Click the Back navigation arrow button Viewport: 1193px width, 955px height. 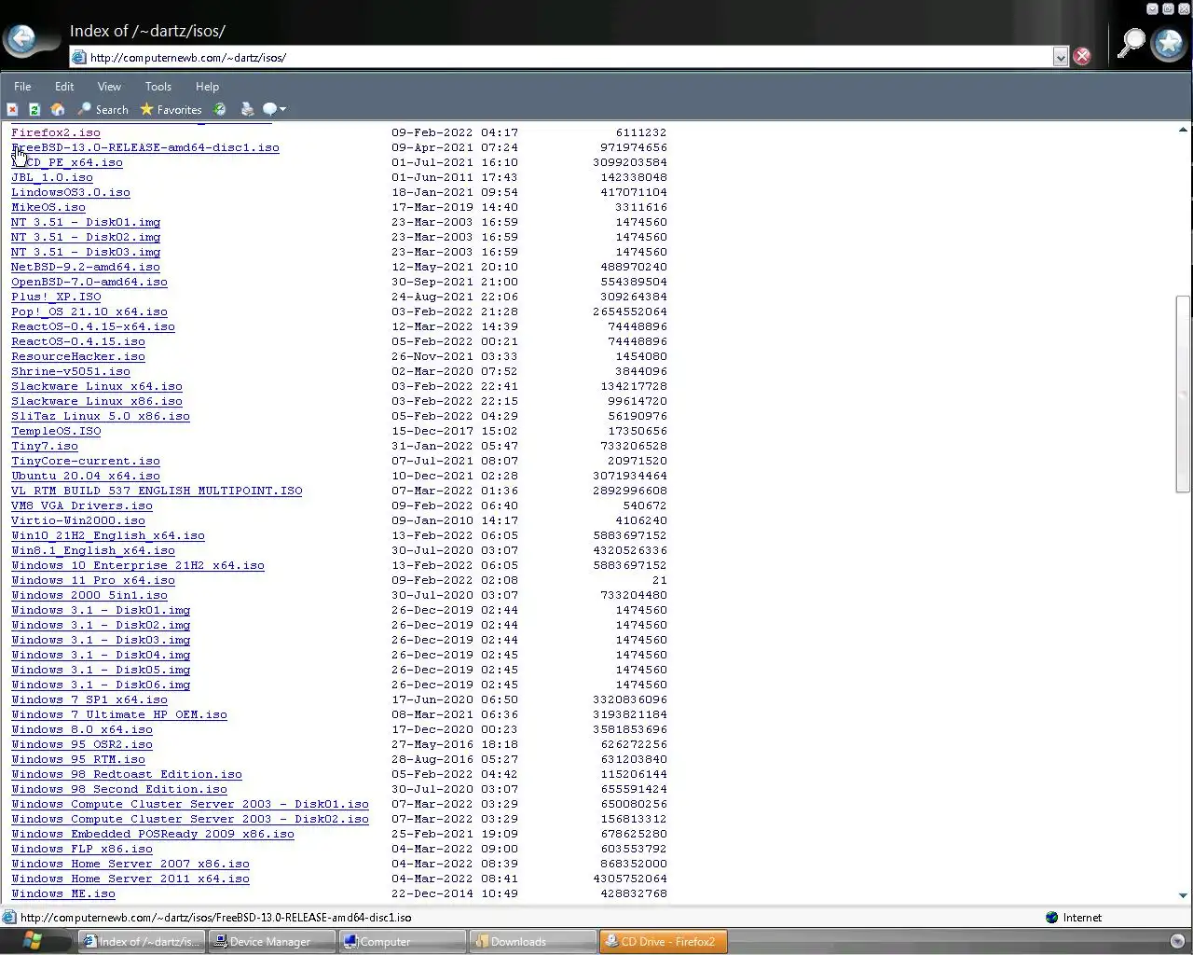pyautogui.click(x=21, y=39)
